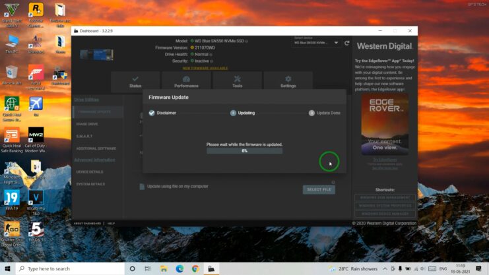Close the Dashboard window
This screenshot has width=489, height=275.
(x=410, y=31)
